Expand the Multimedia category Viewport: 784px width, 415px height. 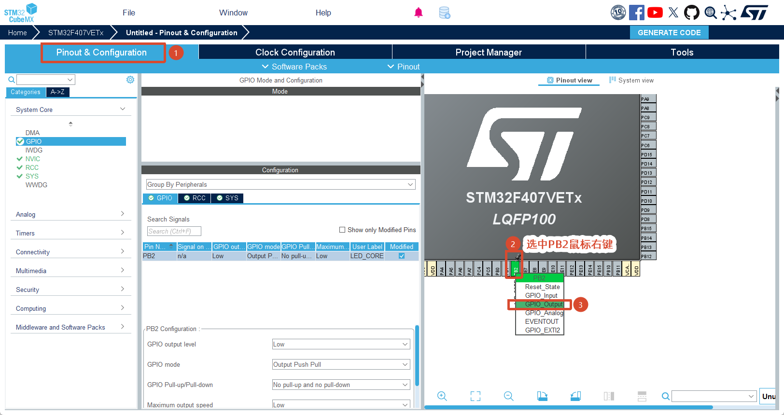pos(123,270)
